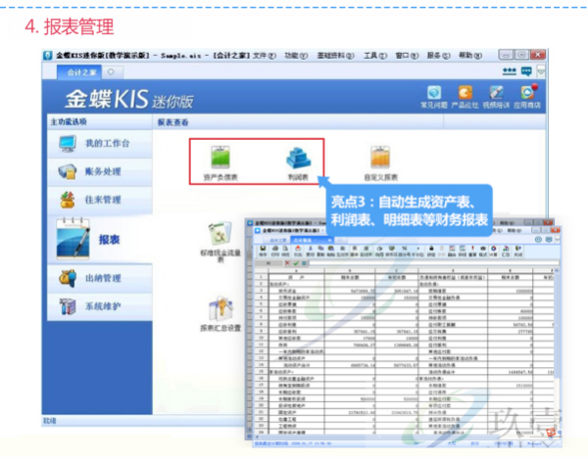The width and height of the screenshot is (588, 459).
Task: Select the 报表 sidebar module
Action: pos(100,239)
